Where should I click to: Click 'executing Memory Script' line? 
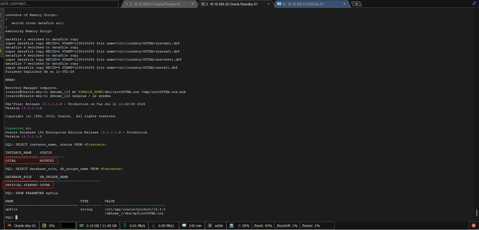(29, 31)
